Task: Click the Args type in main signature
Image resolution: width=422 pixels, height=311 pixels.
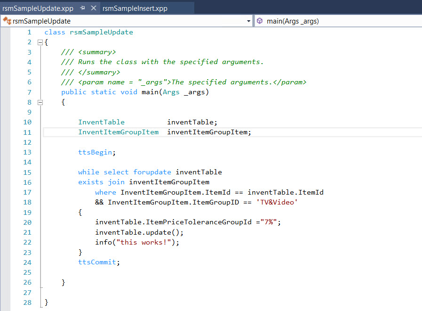Action: point(171,92)
